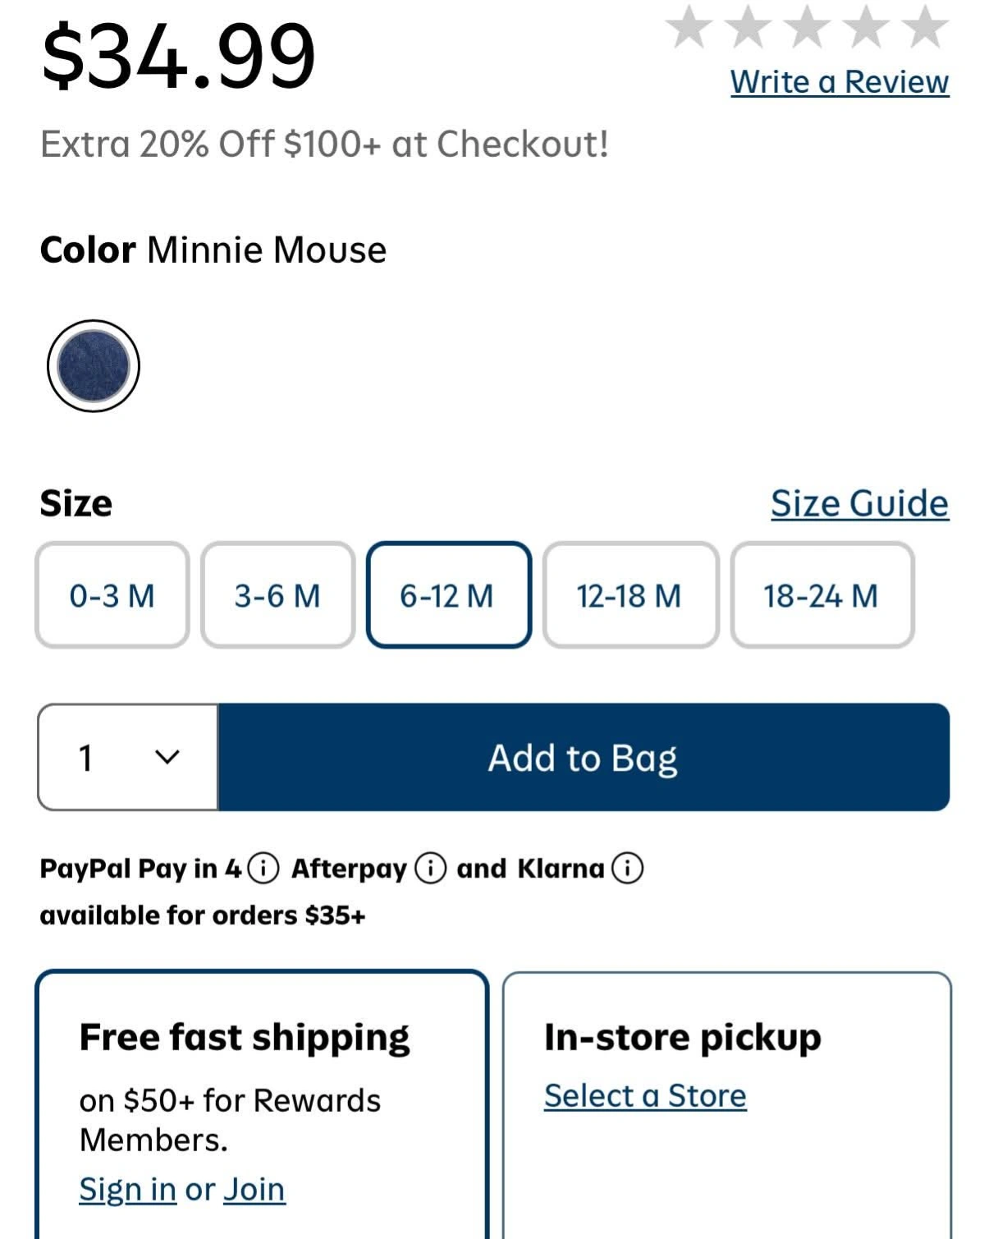
Task: Open the Write a Review link
Action: point(839,82)
